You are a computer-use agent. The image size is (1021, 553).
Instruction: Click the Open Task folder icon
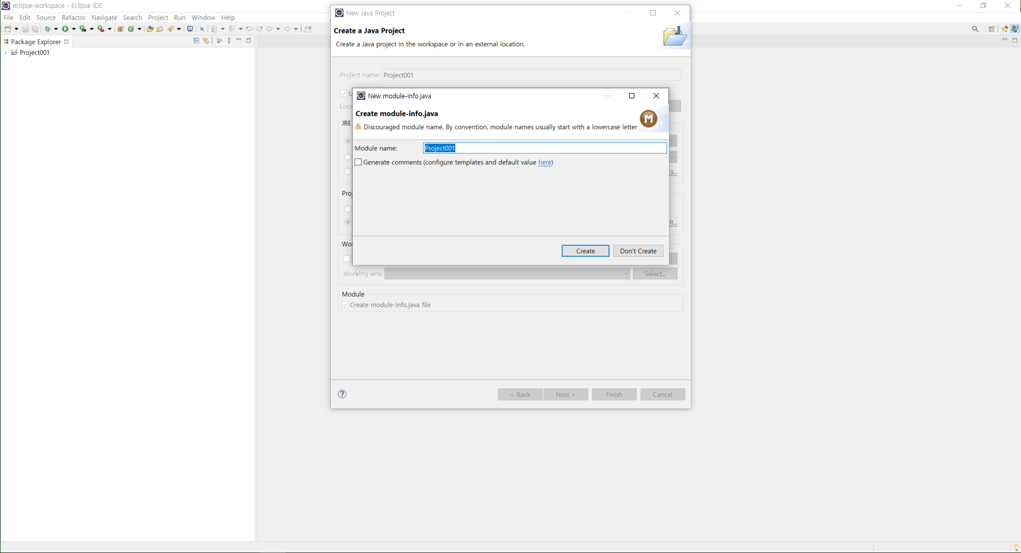[160, 29]
